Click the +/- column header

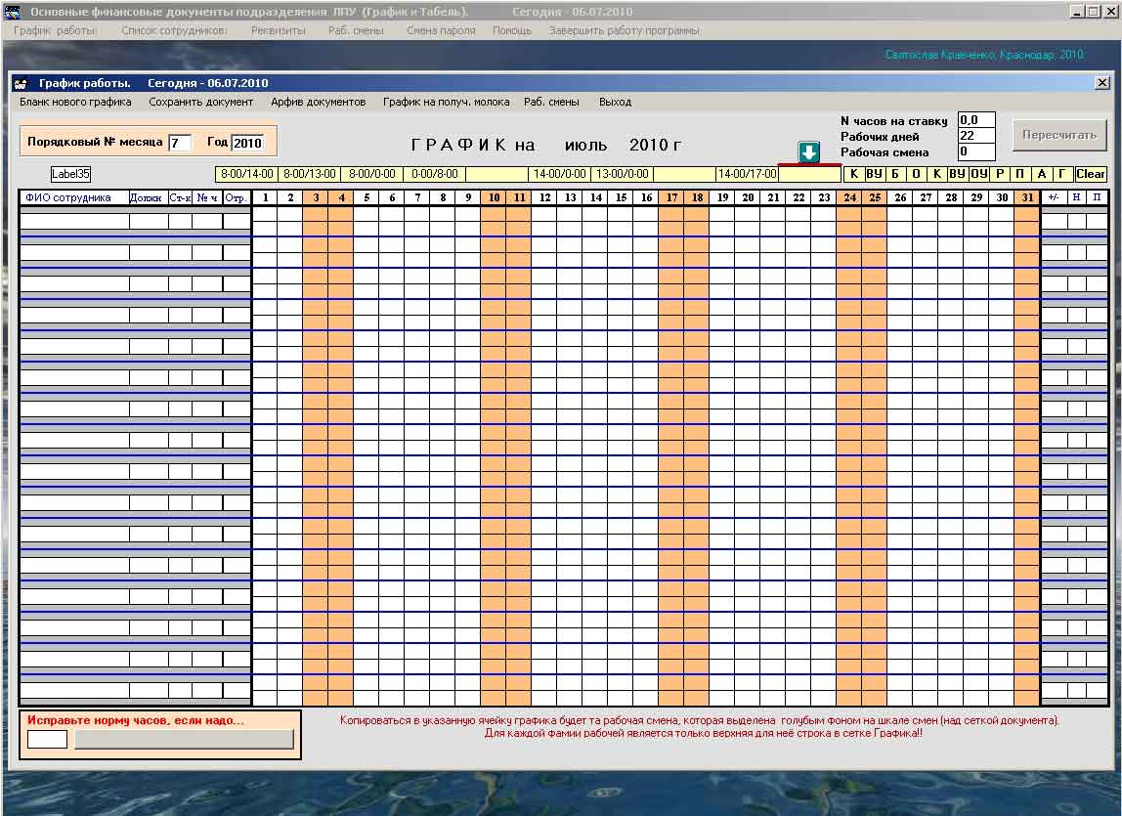(x=1054, y=197)
